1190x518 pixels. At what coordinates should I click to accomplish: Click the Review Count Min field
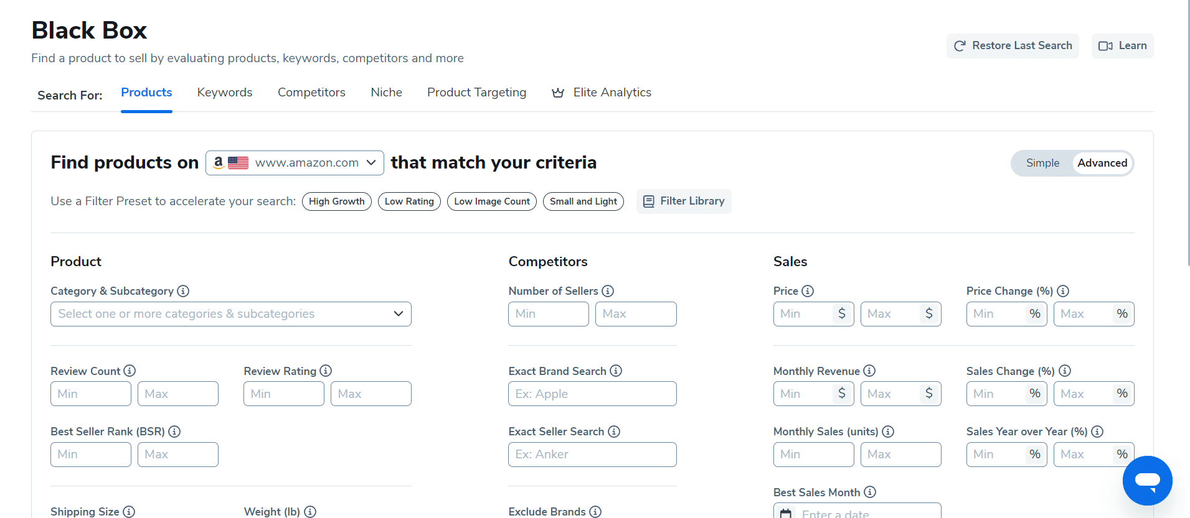coord(91,394)
